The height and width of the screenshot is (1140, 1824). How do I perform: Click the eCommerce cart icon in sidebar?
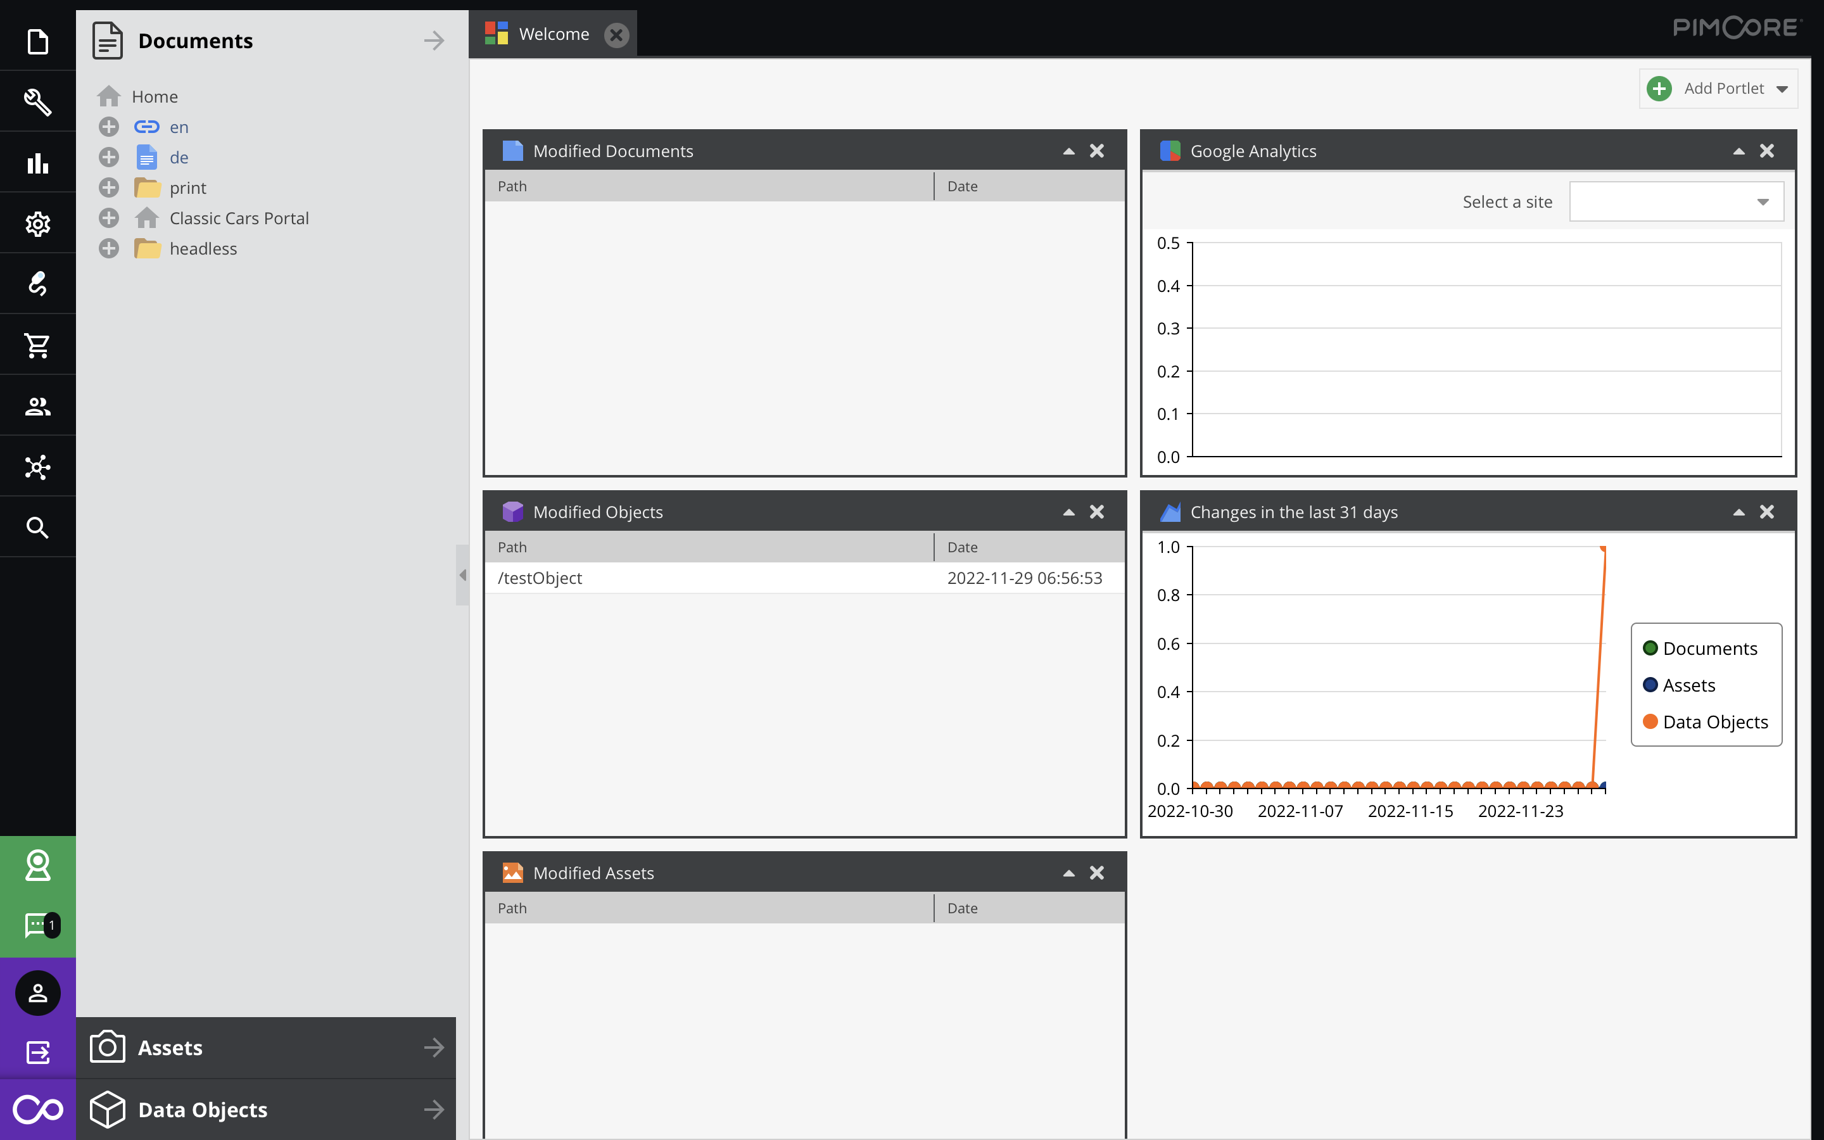pyautogui.click(x=37, y=345)
